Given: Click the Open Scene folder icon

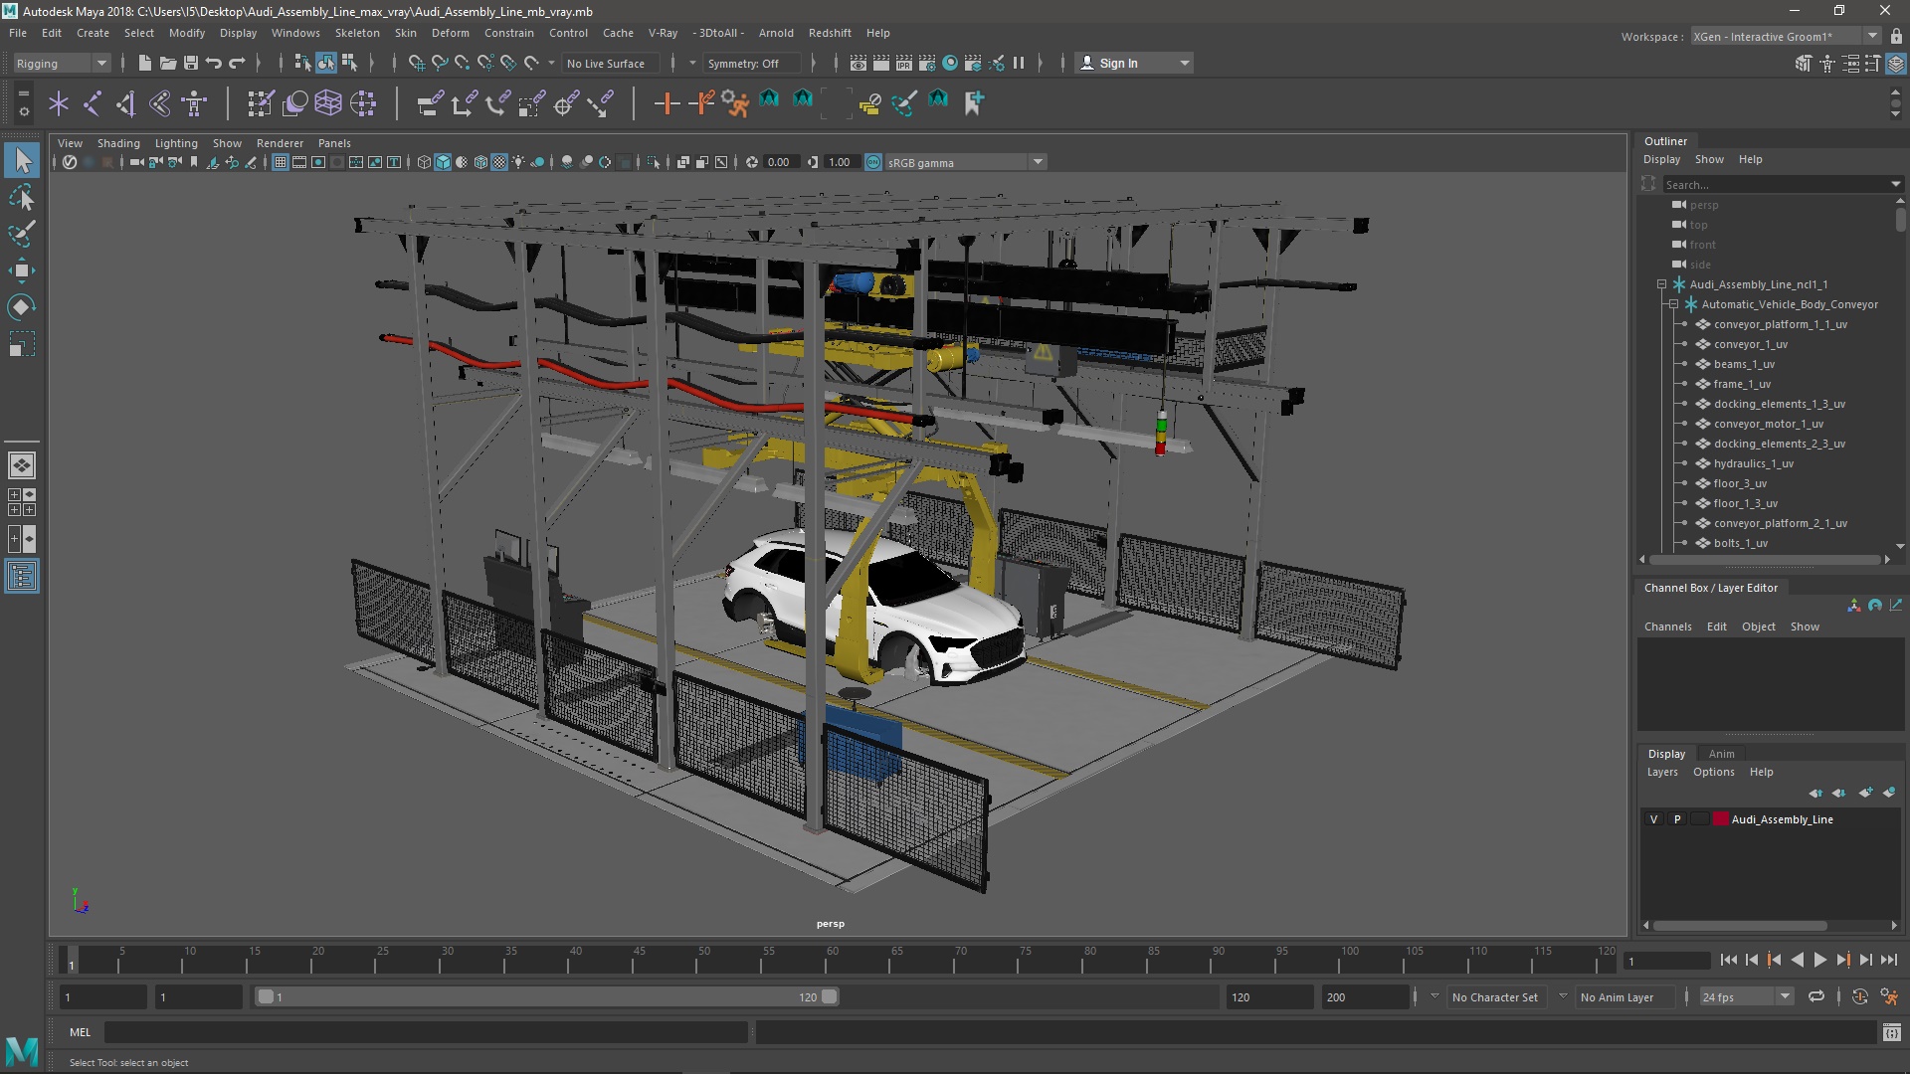Looking at the screenshot, I should tap(167, 63).
